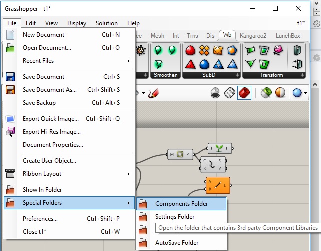Click the orange Save Document As floppy icon
This screenshot has height=251, width=321.
point(10,90)
